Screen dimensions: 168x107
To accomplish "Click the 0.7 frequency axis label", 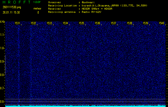I will click(x=2, y=88).
